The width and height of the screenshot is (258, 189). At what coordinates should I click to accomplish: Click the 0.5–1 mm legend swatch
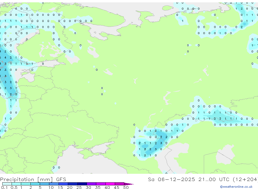click(17, 184)
